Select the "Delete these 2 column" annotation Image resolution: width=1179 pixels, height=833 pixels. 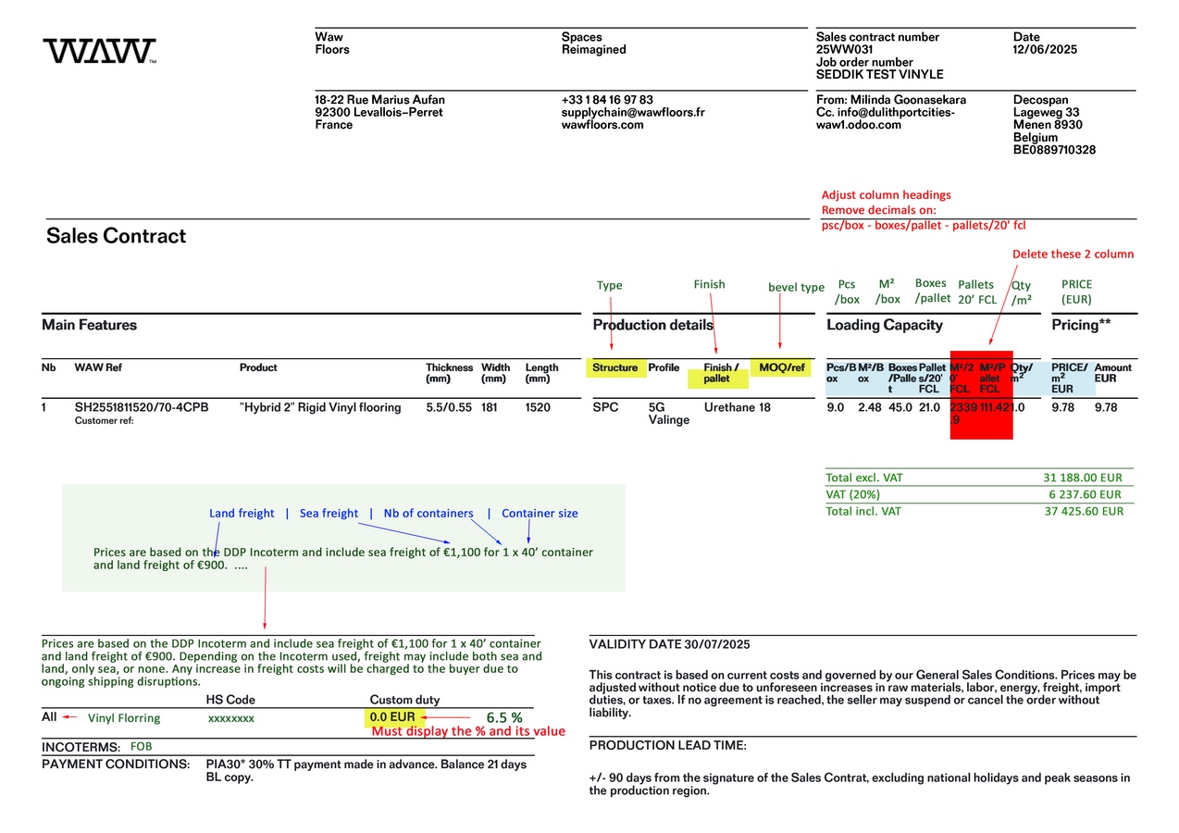tap(1073, 254)
